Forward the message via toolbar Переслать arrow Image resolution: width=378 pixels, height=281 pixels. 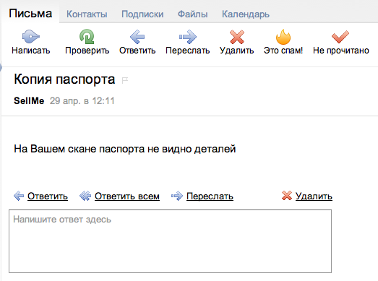click(x=188, y=37)
